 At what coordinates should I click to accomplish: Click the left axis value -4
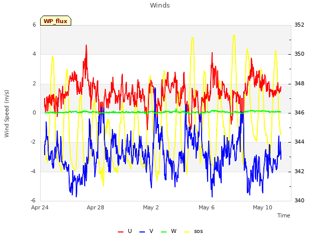pos(34,171)
